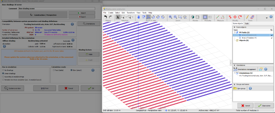The image size is (275, 113).
Task: Activate the hand pan view tool
Action: point(139,17)
